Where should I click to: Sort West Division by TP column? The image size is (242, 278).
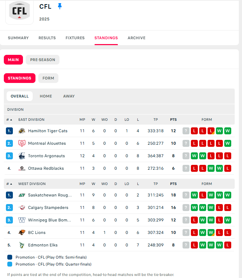click(x=155, y=184)
